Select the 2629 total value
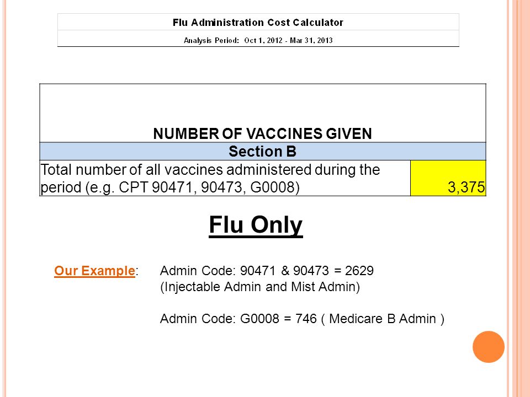Screen dimensions: 530x397 (x=359, y=271)
